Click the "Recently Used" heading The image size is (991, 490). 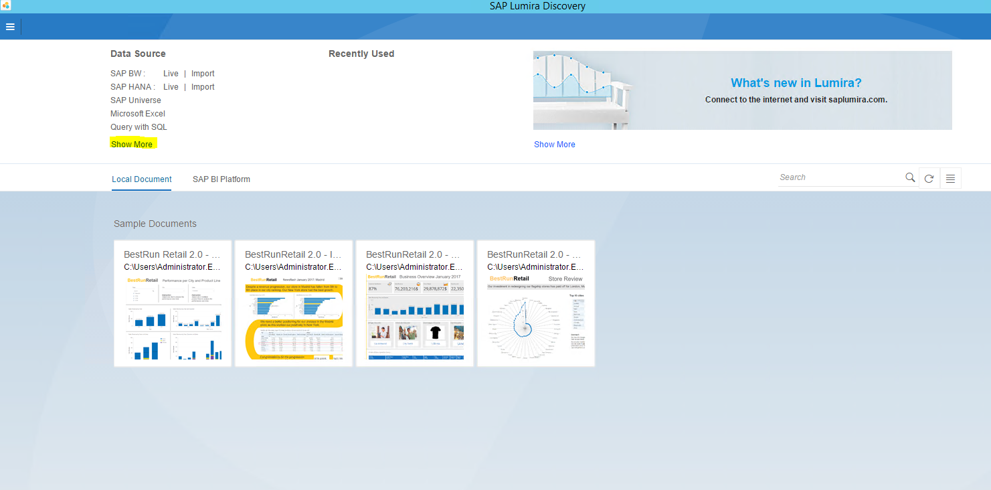tap(361, 54)
